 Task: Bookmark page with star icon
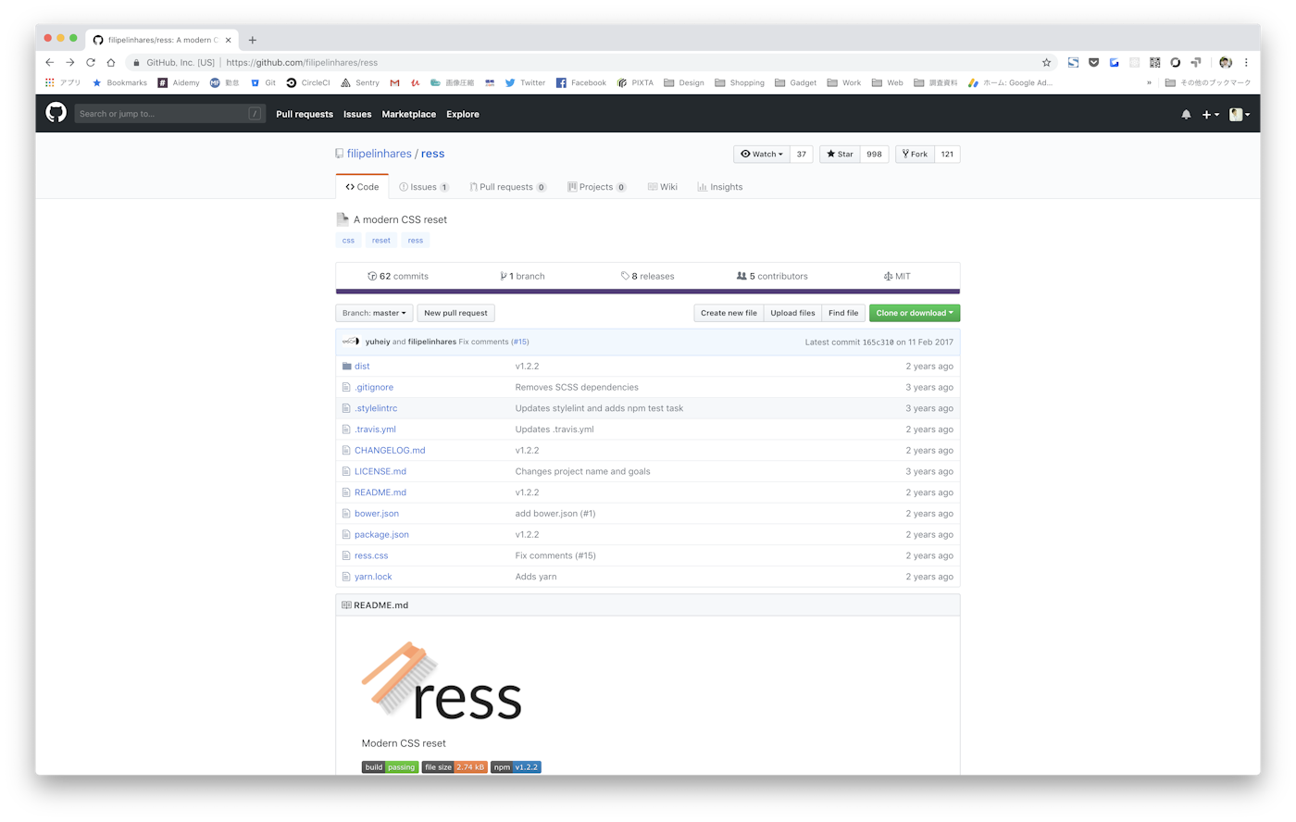point(1047,62)
